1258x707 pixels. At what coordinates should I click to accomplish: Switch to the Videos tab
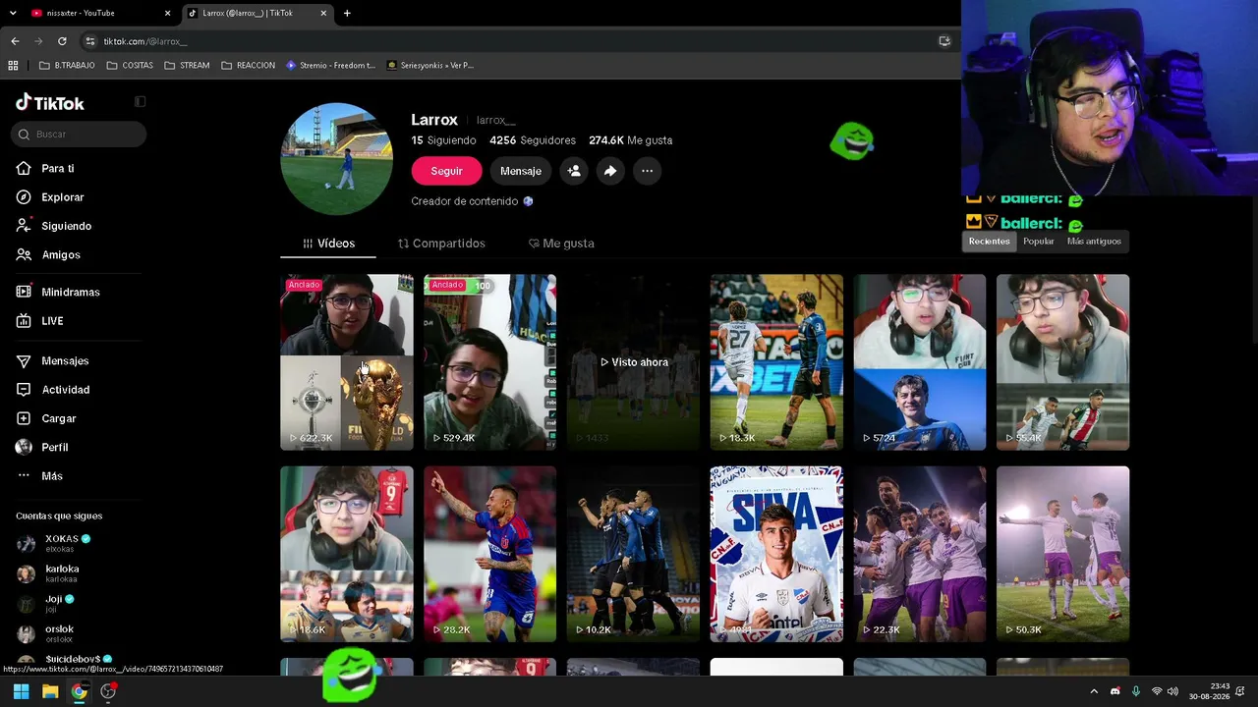tap(329, 244)
